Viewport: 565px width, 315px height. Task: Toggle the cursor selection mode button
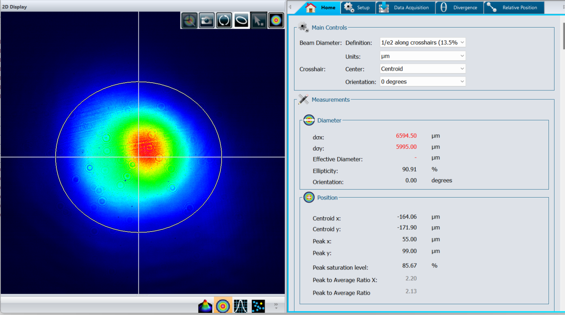pos(259,20)
